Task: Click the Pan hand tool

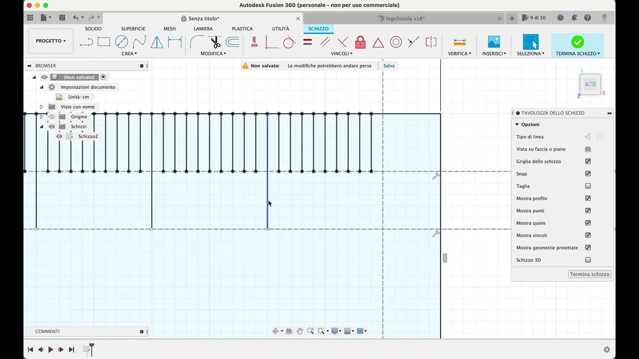Action: (x=300, y=331)
